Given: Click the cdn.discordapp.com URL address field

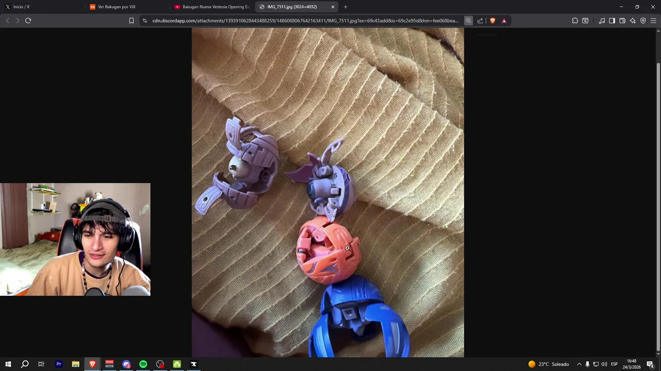Looking at the screenshot, I should click(x=305, y=21).
